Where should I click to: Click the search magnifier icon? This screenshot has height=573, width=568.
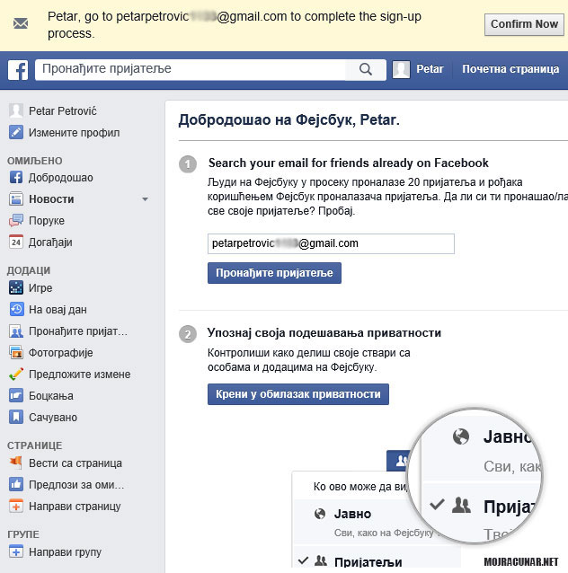tap(366, 69)
